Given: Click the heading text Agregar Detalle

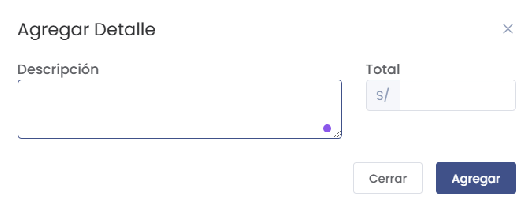Looking at the screenshot, I should [x=87, y=29].
